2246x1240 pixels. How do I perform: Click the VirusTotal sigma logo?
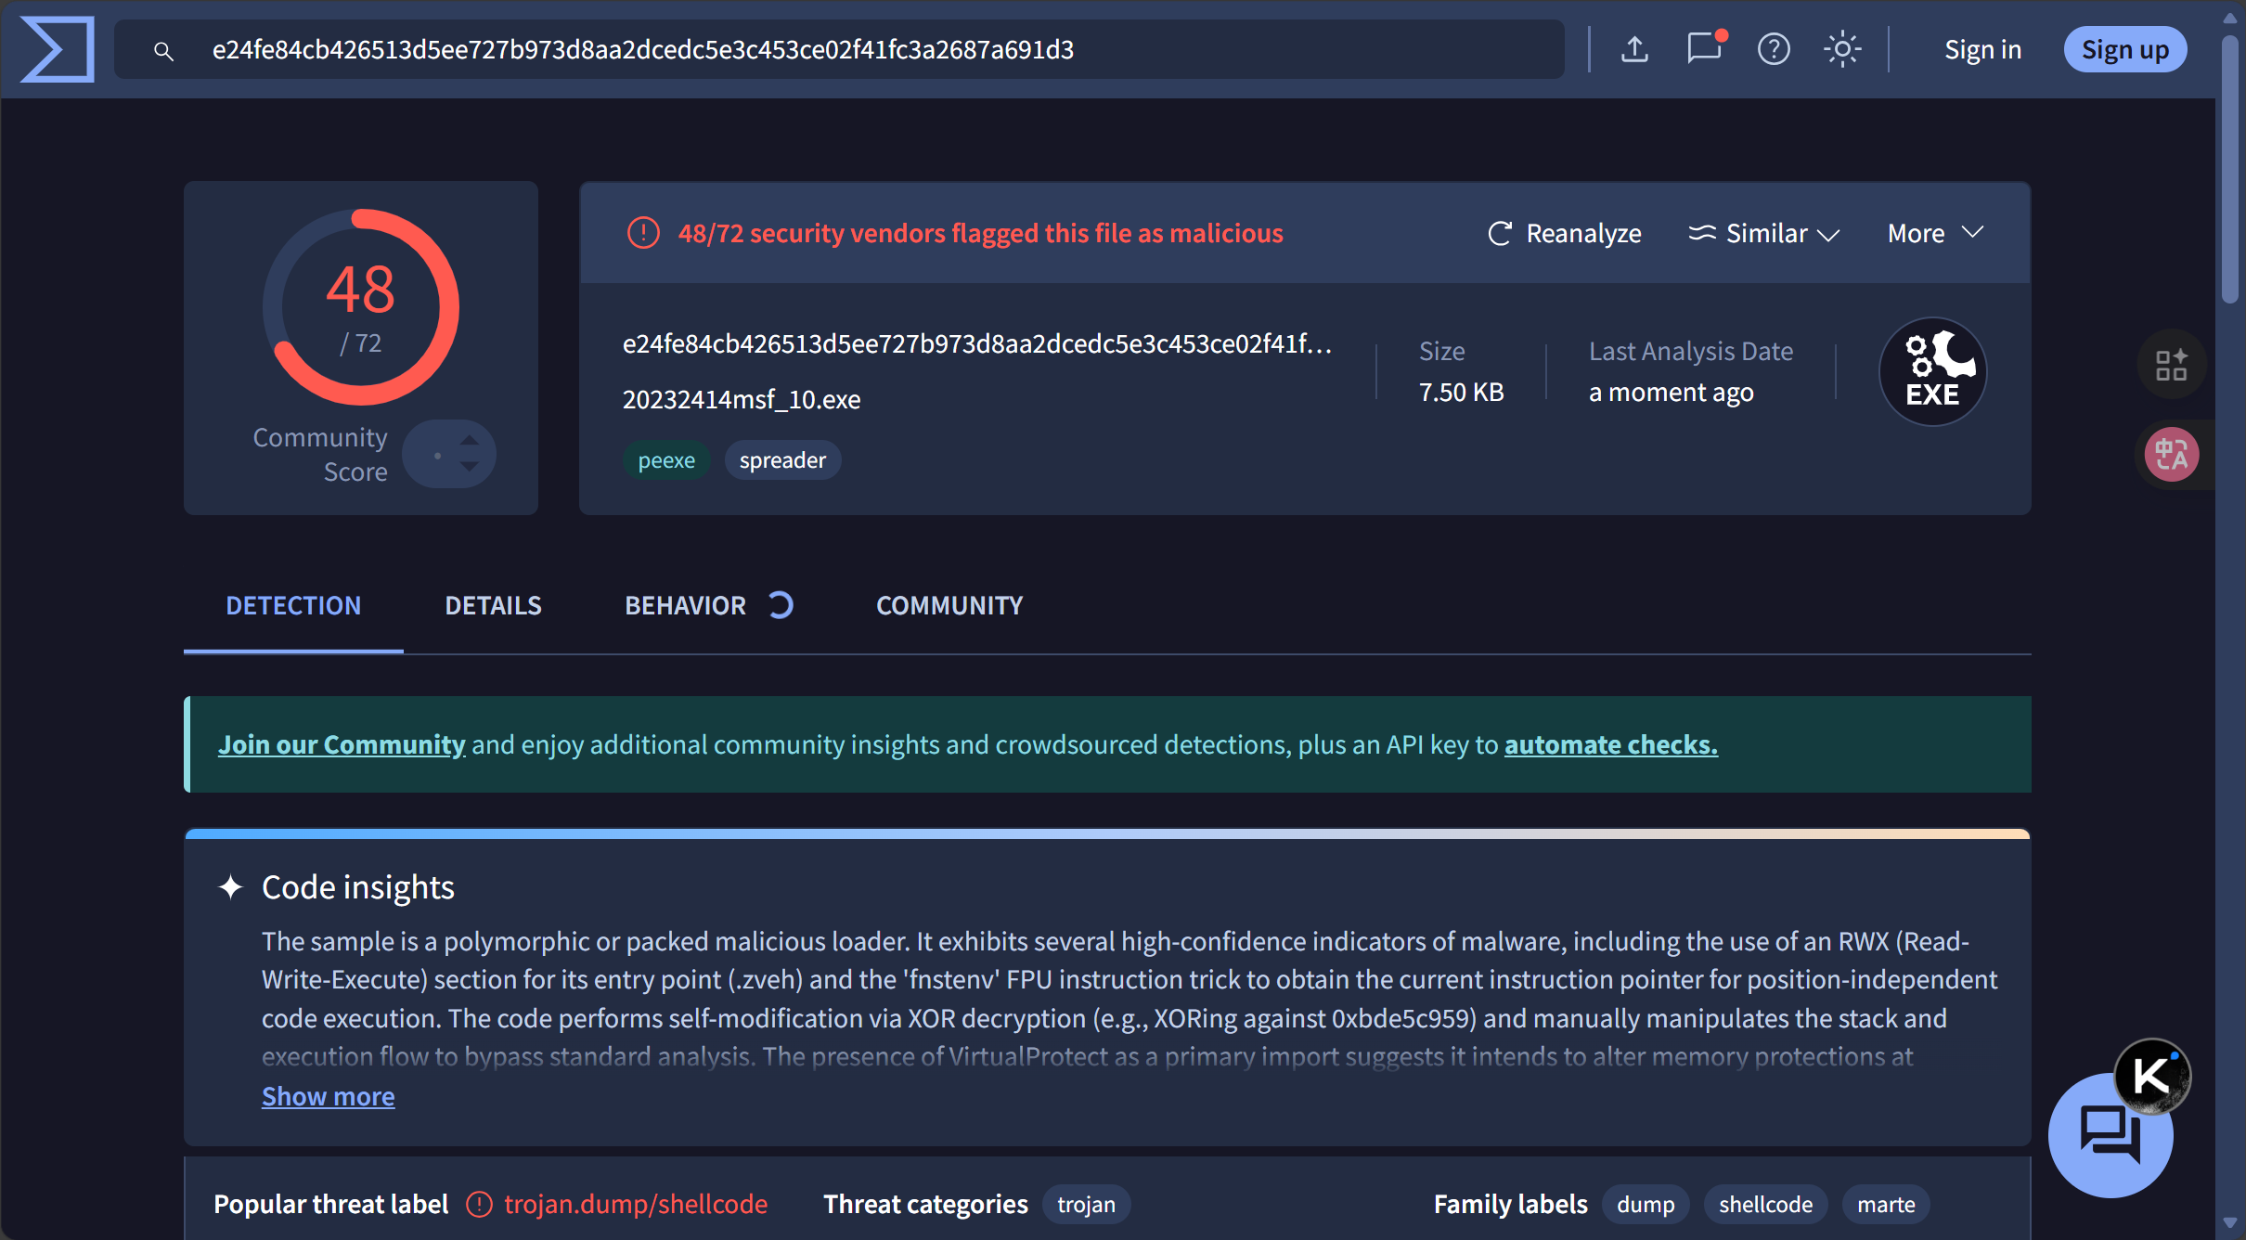(58, 49)
